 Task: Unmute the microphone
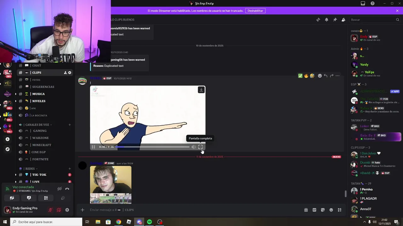point(50,210)
